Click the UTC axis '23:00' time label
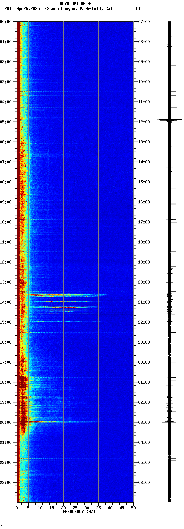Screen dimensions: 184x529 pos(144,342)
